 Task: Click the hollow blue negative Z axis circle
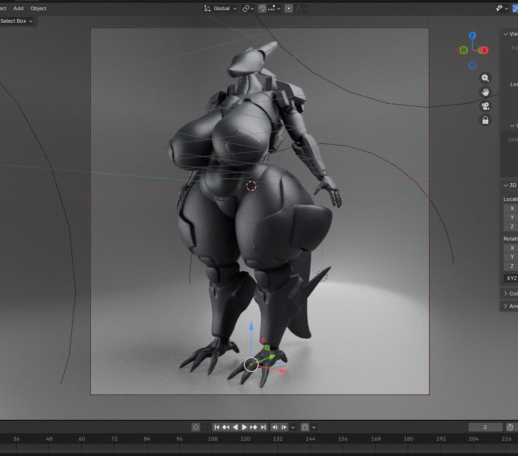coord(472,65)
